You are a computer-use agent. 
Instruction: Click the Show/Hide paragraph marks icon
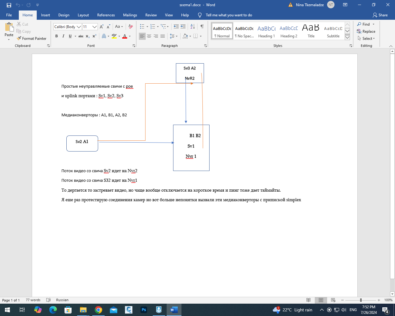pos(202,27)
